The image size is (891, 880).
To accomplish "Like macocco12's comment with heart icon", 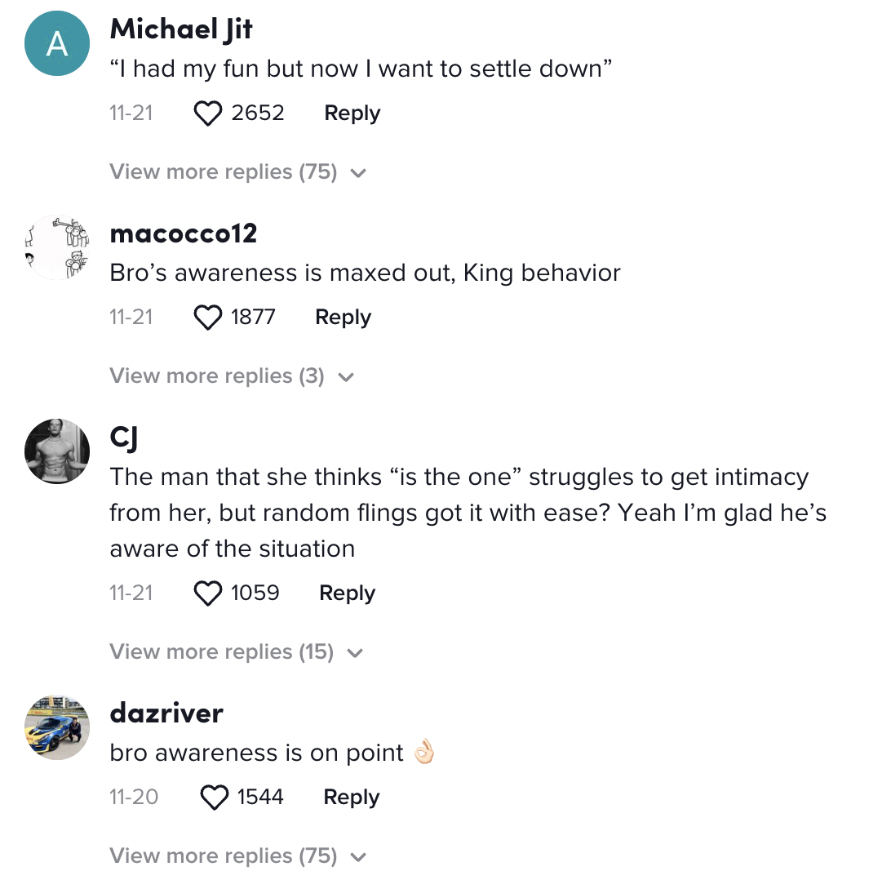I will coord(208,318).
